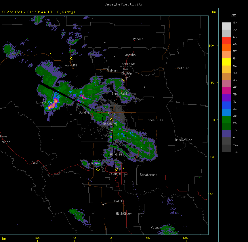Screen dimensions: 248x242
Task: Click the hot-pink storm core near Limestone
Action: click(x=54, y=103)
